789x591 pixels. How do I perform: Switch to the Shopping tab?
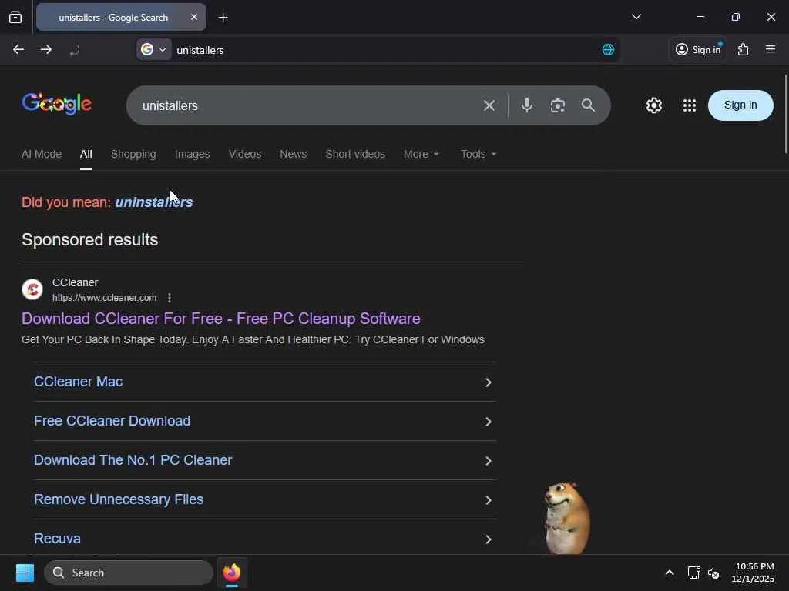[x=133, y=154]
